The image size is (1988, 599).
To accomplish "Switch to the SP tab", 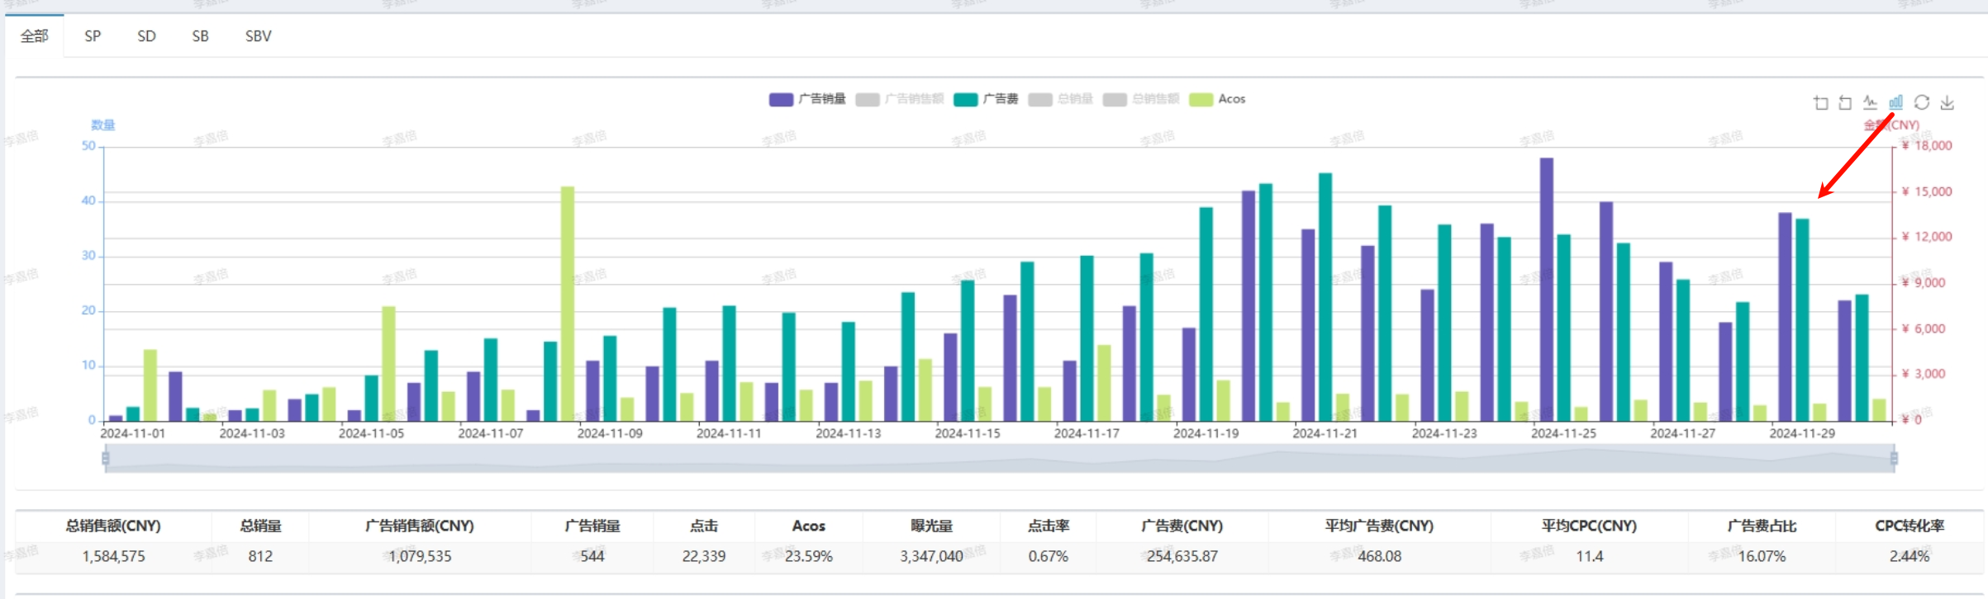I will click(x=93, y=36).
